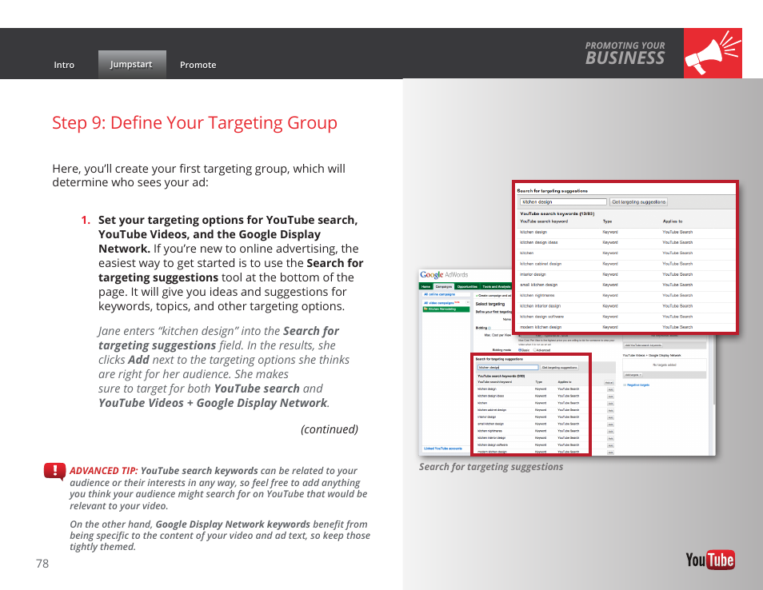Screen dimensions: 763x590
Task: Open the Promote tab
Action: [x=198, y=65]
